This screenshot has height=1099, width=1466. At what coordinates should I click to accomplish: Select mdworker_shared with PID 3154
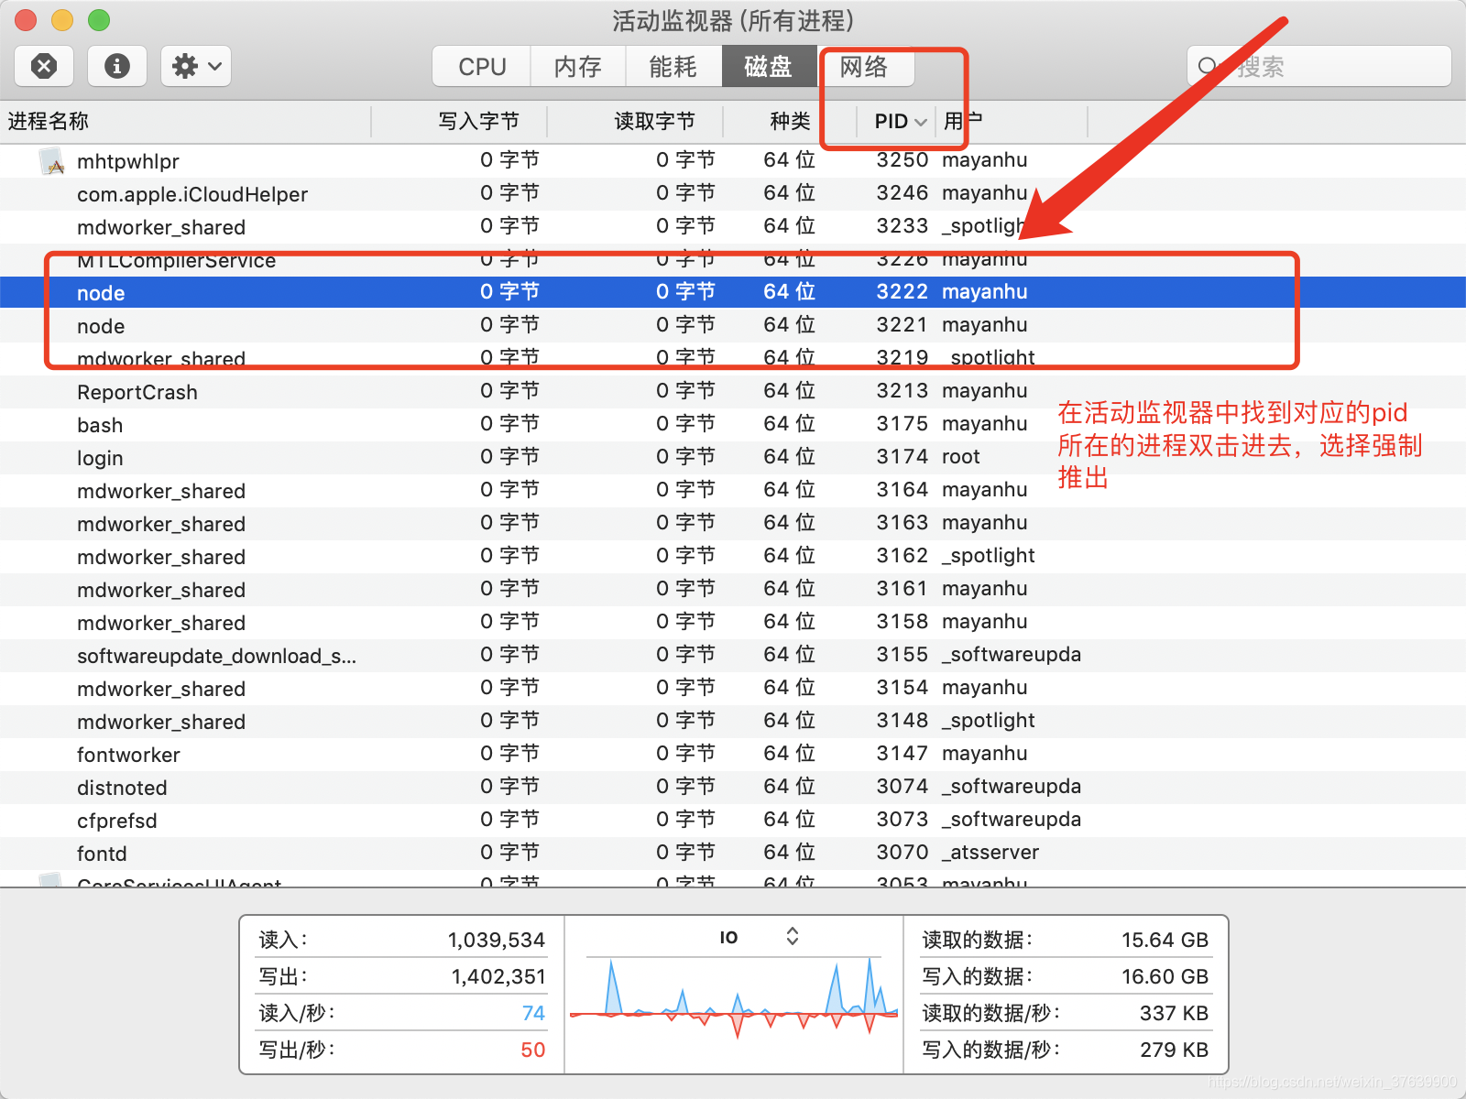(x=733, y=688)
